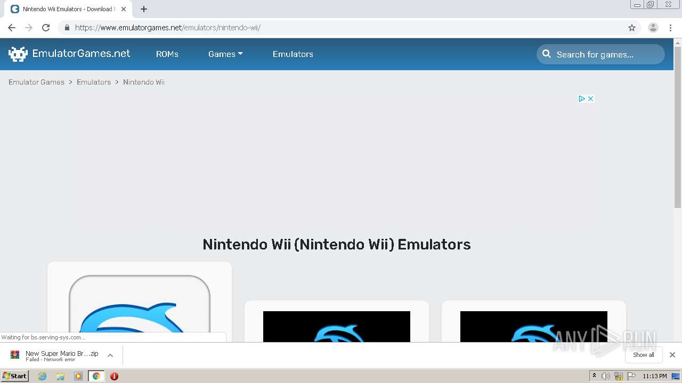
Task: Focus the Search for games field
Action: pos(600,54)
